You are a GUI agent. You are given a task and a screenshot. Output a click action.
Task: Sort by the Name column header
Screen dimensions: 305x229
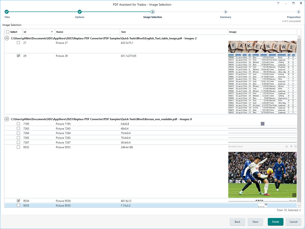87,32
